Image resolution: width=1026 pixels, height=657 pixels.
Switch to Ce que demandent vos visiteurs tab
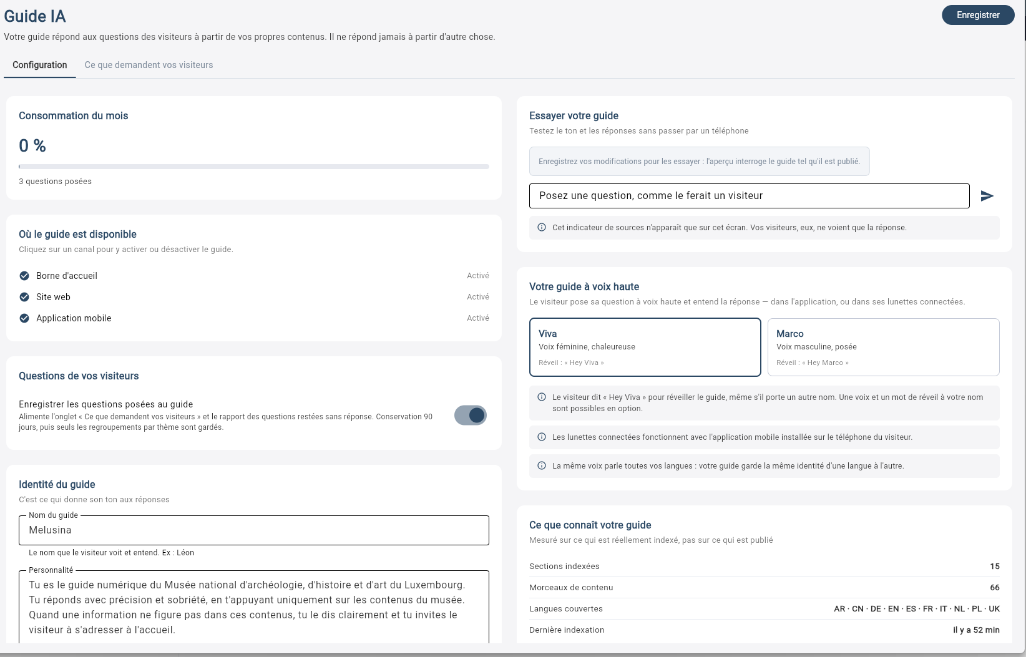[149, 65]
